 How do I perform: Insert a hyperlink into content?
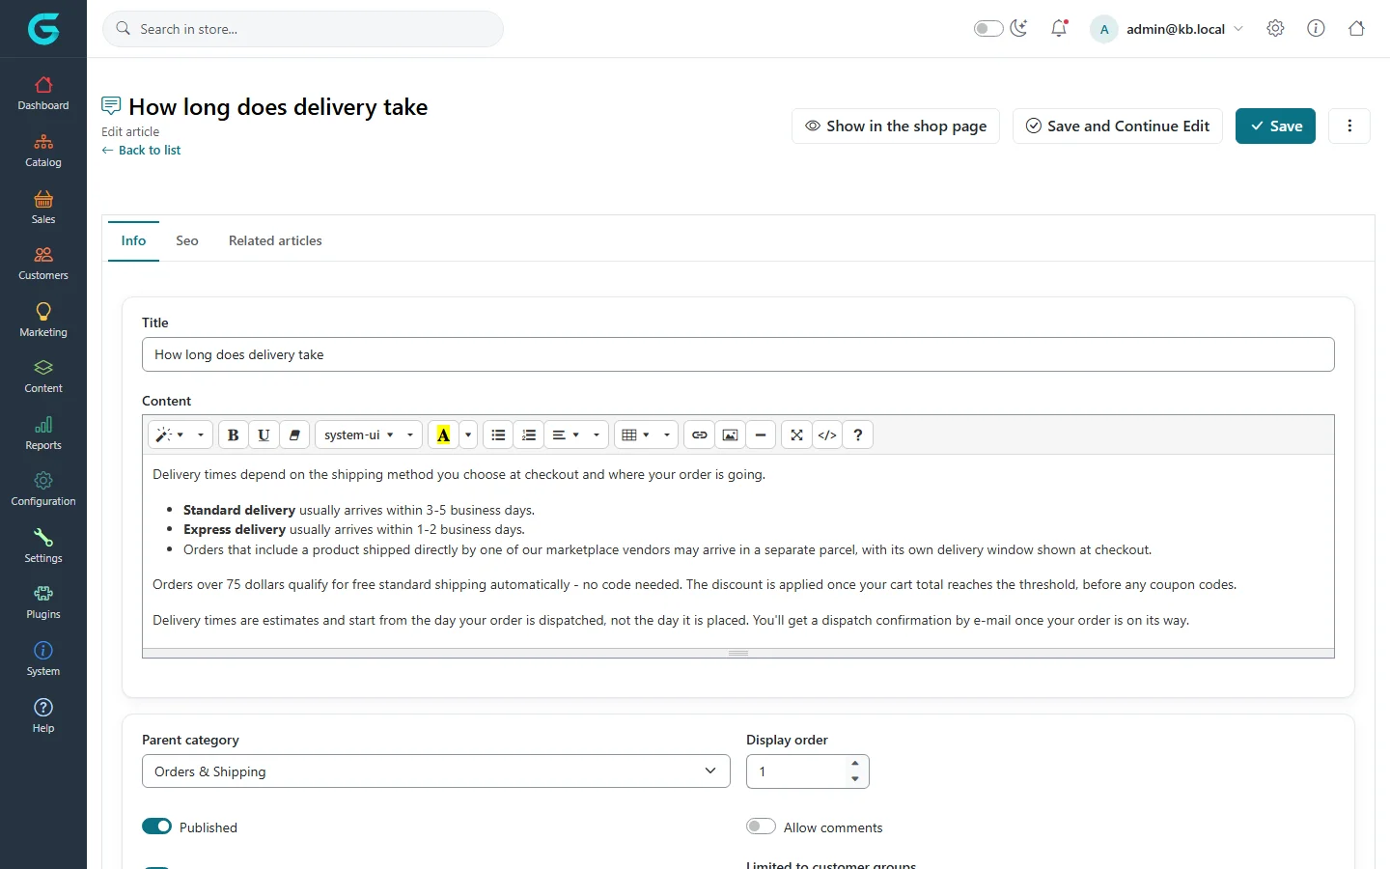click(700, 435)
